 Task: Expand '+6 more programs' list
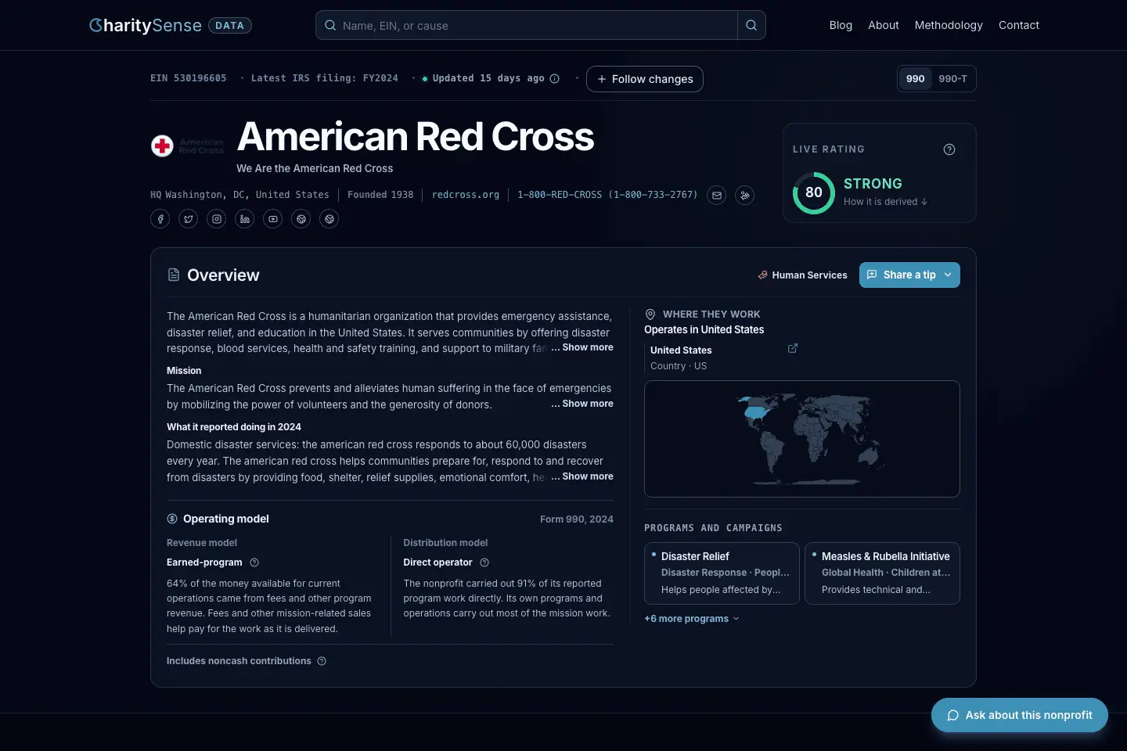point(691,619)
